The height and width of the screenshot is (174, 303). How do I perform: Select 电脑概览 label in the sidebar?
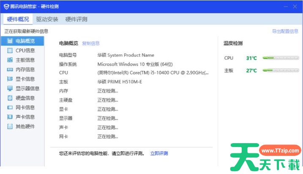coord(25,41)
